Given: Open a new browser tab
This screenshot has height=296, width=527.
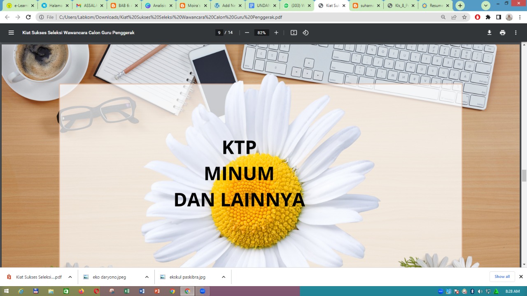Looking at the screenshot, I should (460, 6).
